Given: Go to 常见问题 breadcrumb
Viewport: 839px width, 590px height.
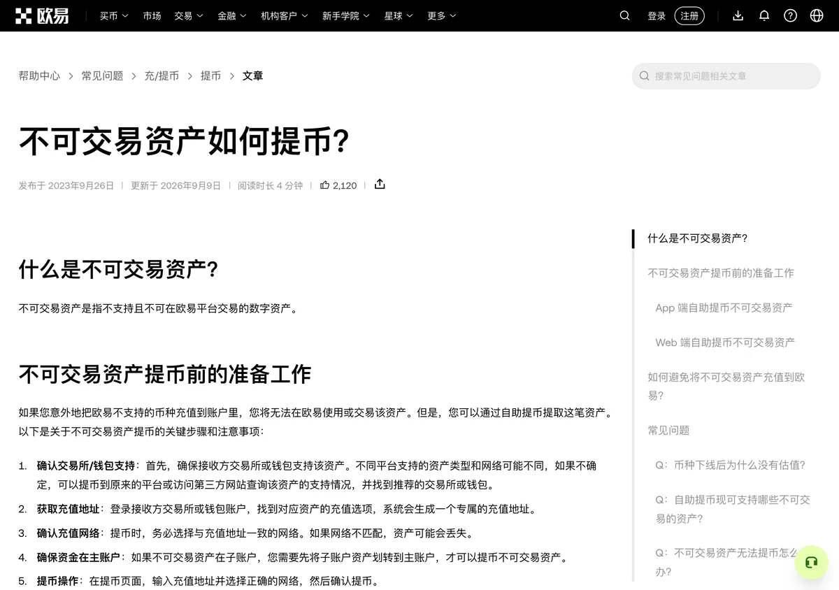Looking at the screenshot, I should [102, 75].
